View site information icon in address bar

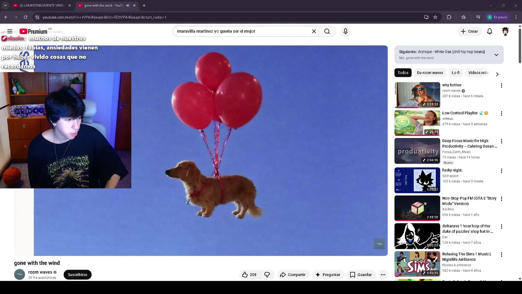point(37,17)
